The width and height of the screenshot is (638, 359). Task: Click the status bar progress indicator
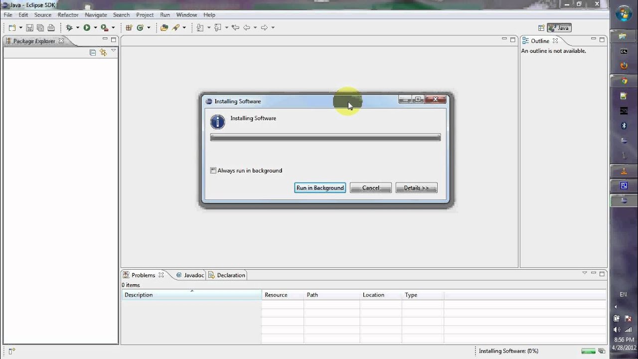588,351
